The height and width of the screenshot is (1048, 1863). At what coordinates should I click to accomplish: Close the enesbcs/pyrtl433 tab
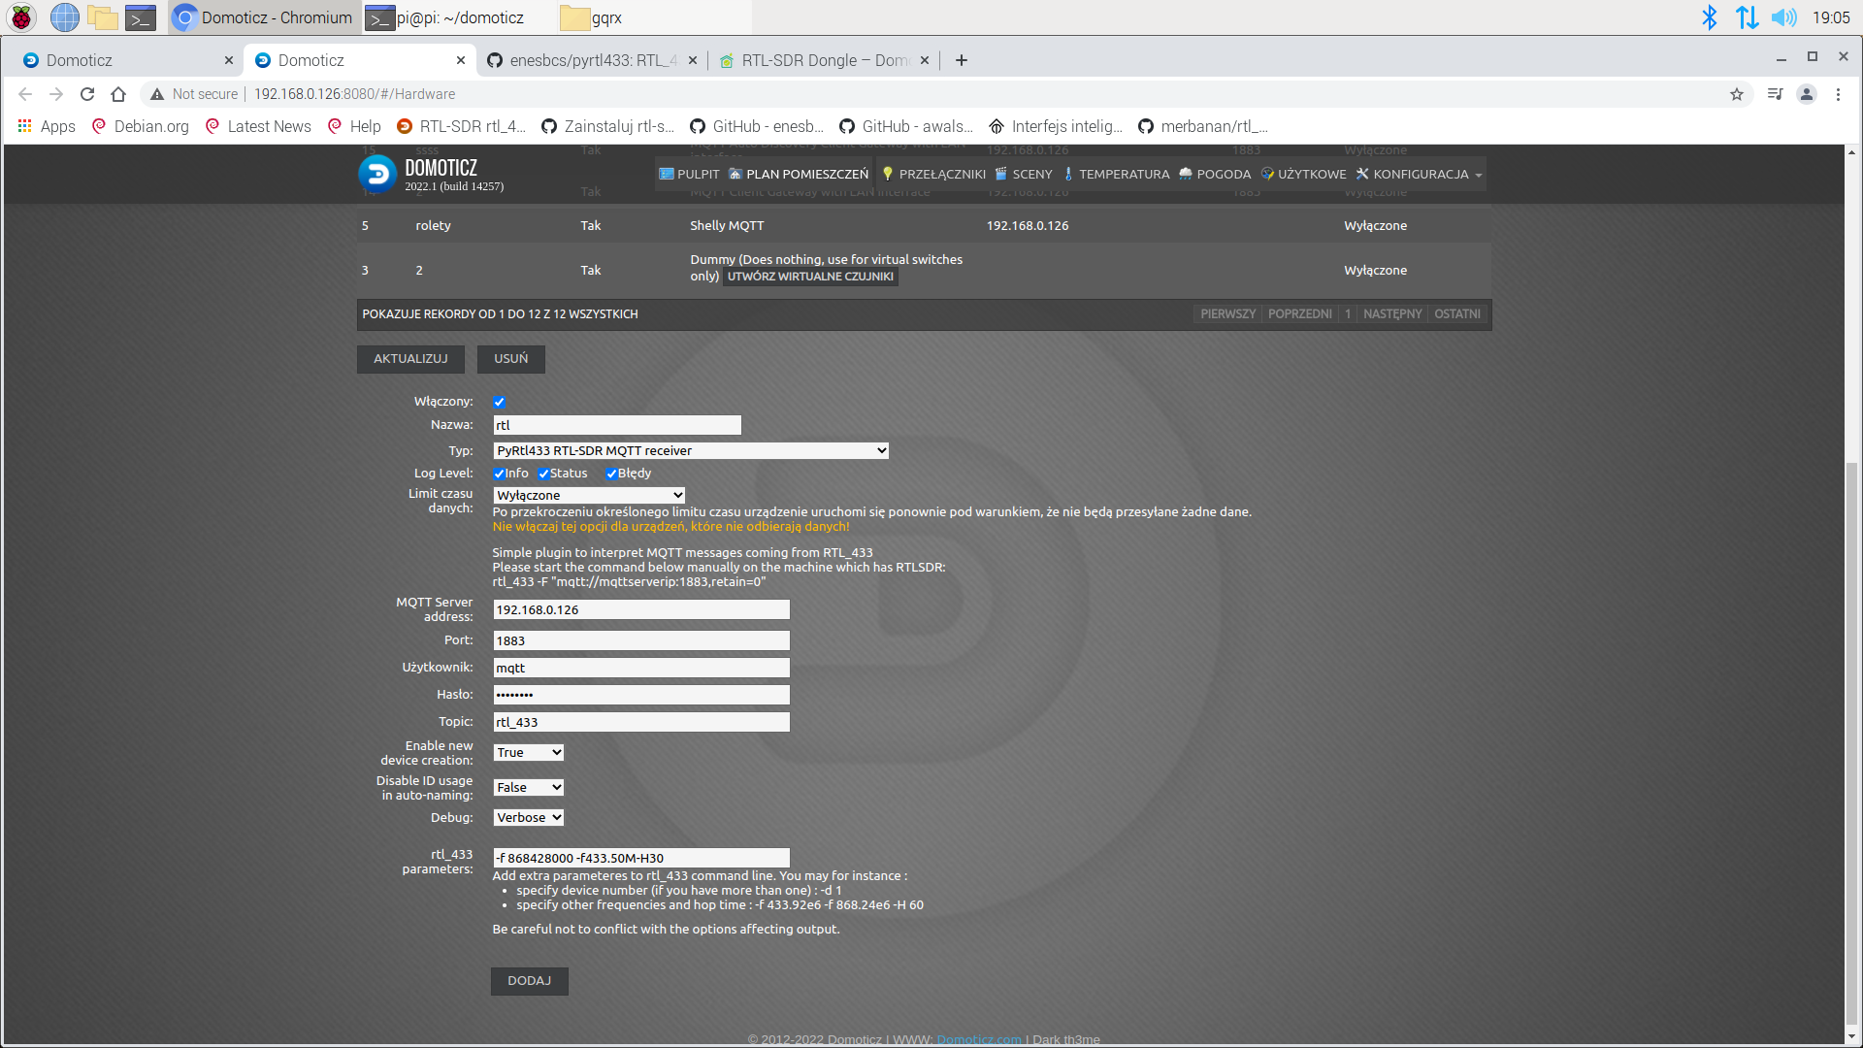point(693,60)
